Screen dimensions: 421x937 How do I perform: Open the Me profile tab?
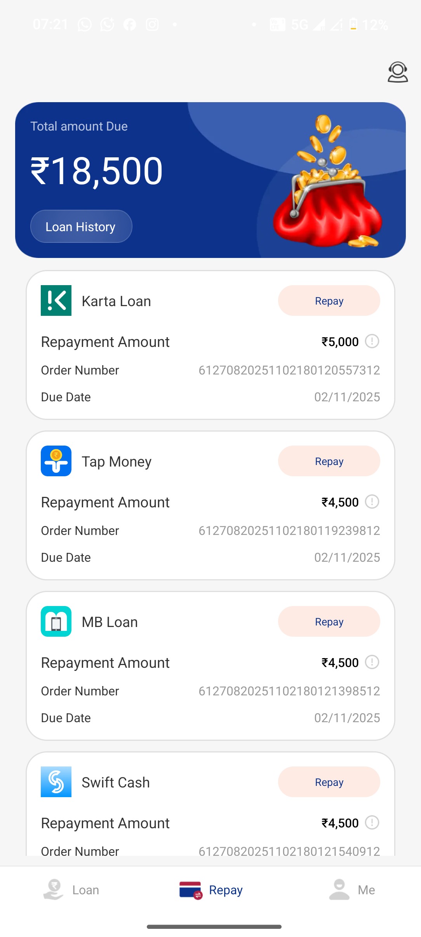[352, 890]
